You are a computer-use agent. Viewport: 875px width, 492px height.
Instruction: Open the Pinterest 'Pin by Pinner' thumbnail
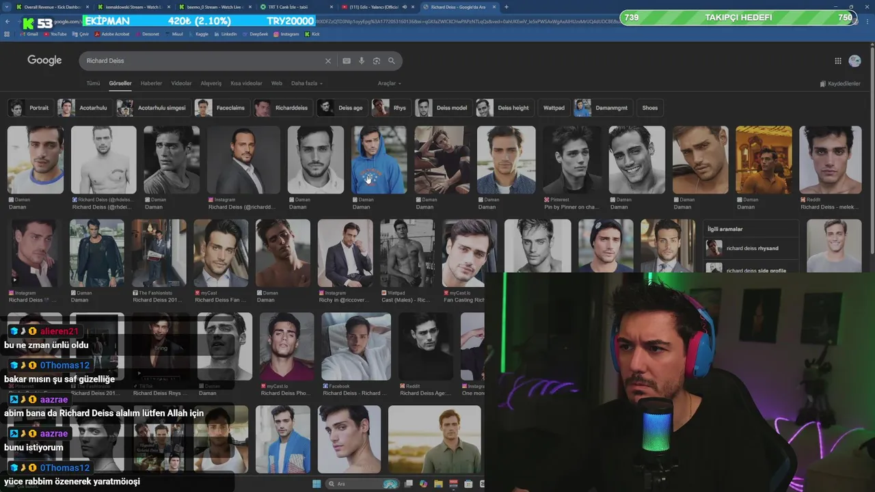tap(572, 160)
